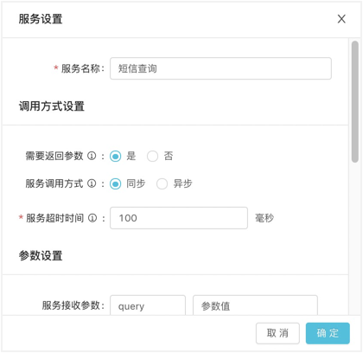Close the 服务设置 dialog with X
The width and height of the screenshot is (363, 353).
coord(341,19)
